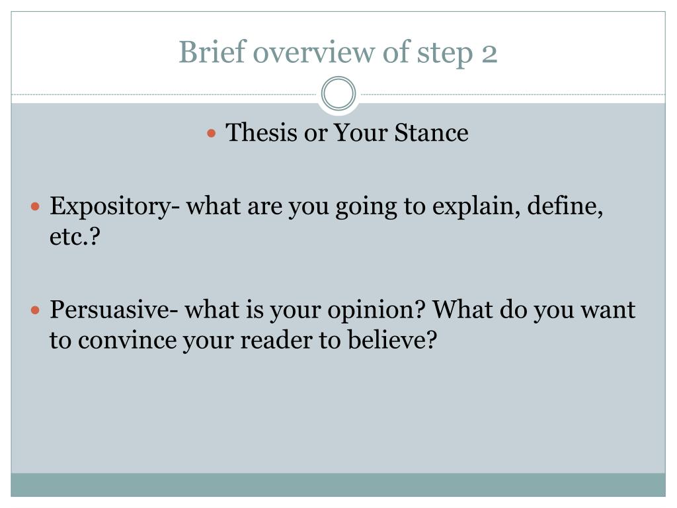Select the text 'Thesis or Your Stance'
Image resolution: width=677 pixels, height=508 pixels.
346,132
